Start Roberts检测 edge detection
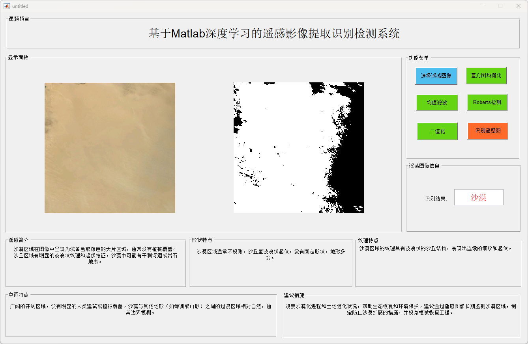The width and height of the screenshot is (528, 344). [487, 102]
